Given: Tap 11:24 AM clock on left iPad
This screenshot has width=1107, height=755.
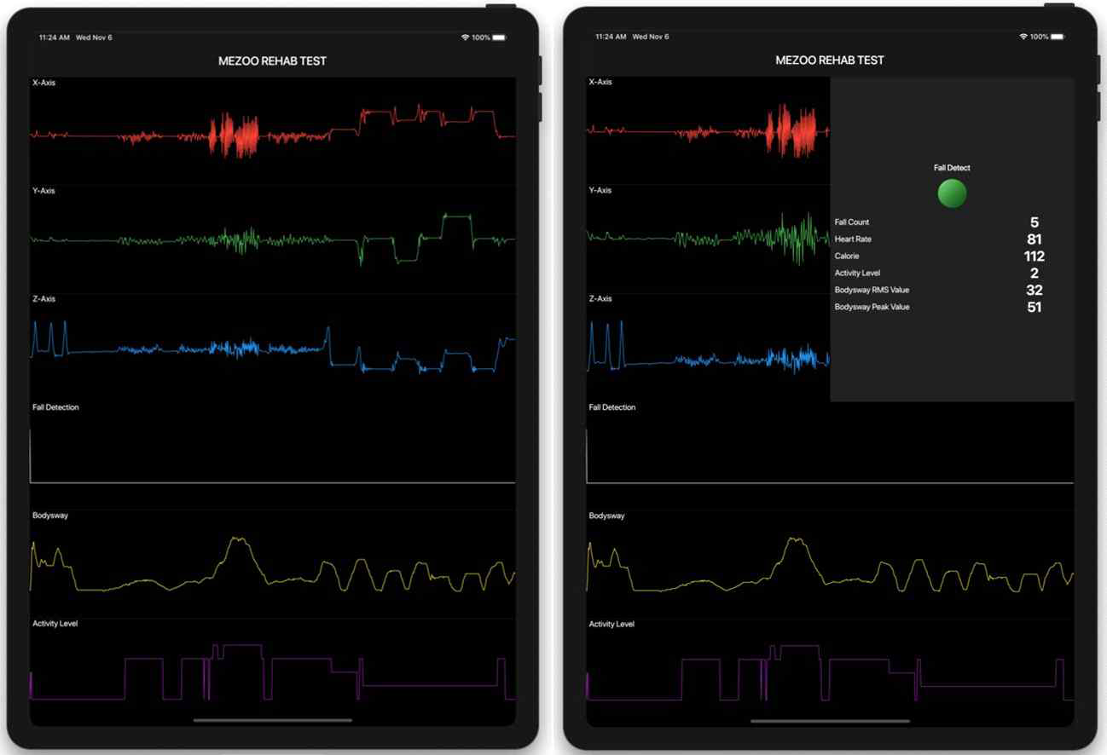Looking at the screenshot, I should pyautogui.click(x=54, y=37).
